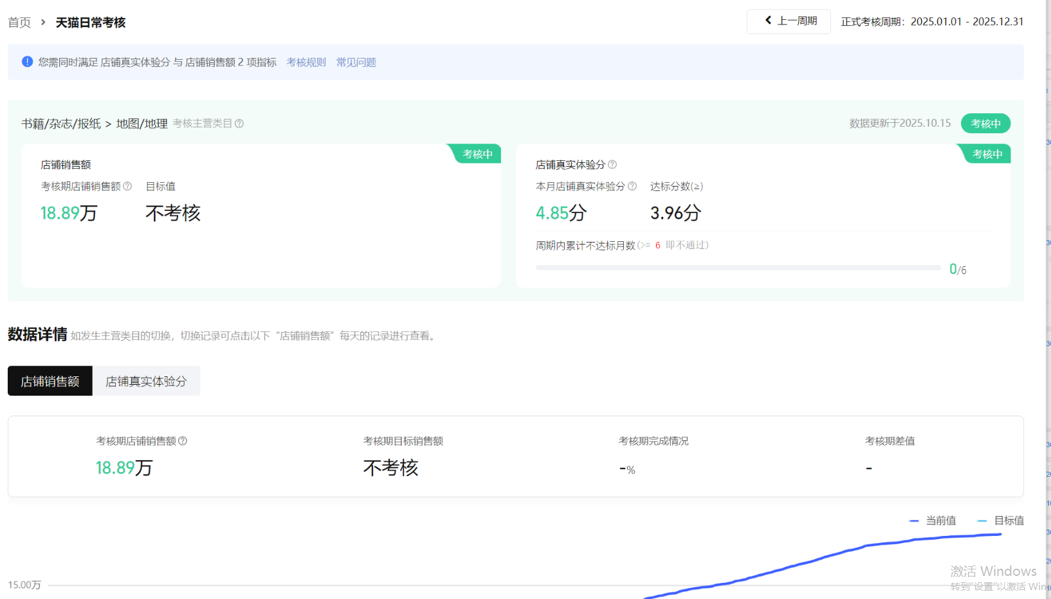Go to 首页 via breadcrumb
The image size is (1051, 599).
[x=19, y=23]
